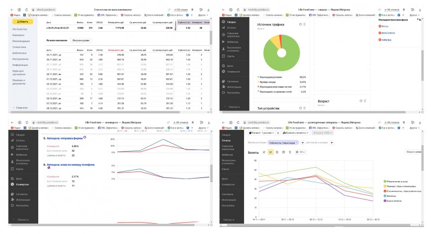The height and width of the screenshot is (234, 431).
Task: Sort by red Расход всего, руб. column header
Action: coord(116,50)
